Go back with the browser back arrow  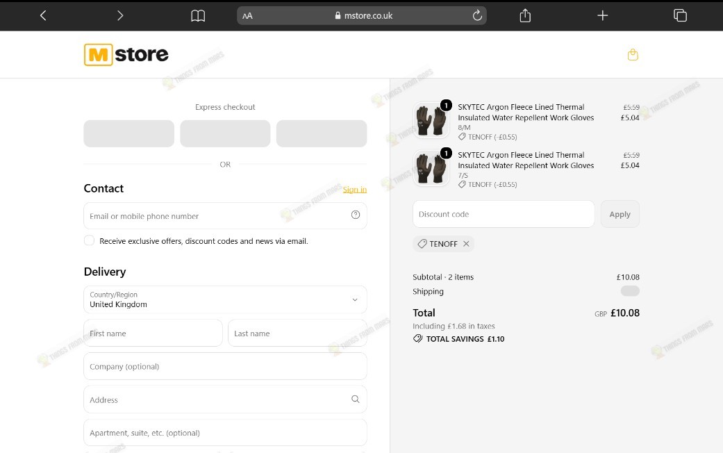(43, 16)
